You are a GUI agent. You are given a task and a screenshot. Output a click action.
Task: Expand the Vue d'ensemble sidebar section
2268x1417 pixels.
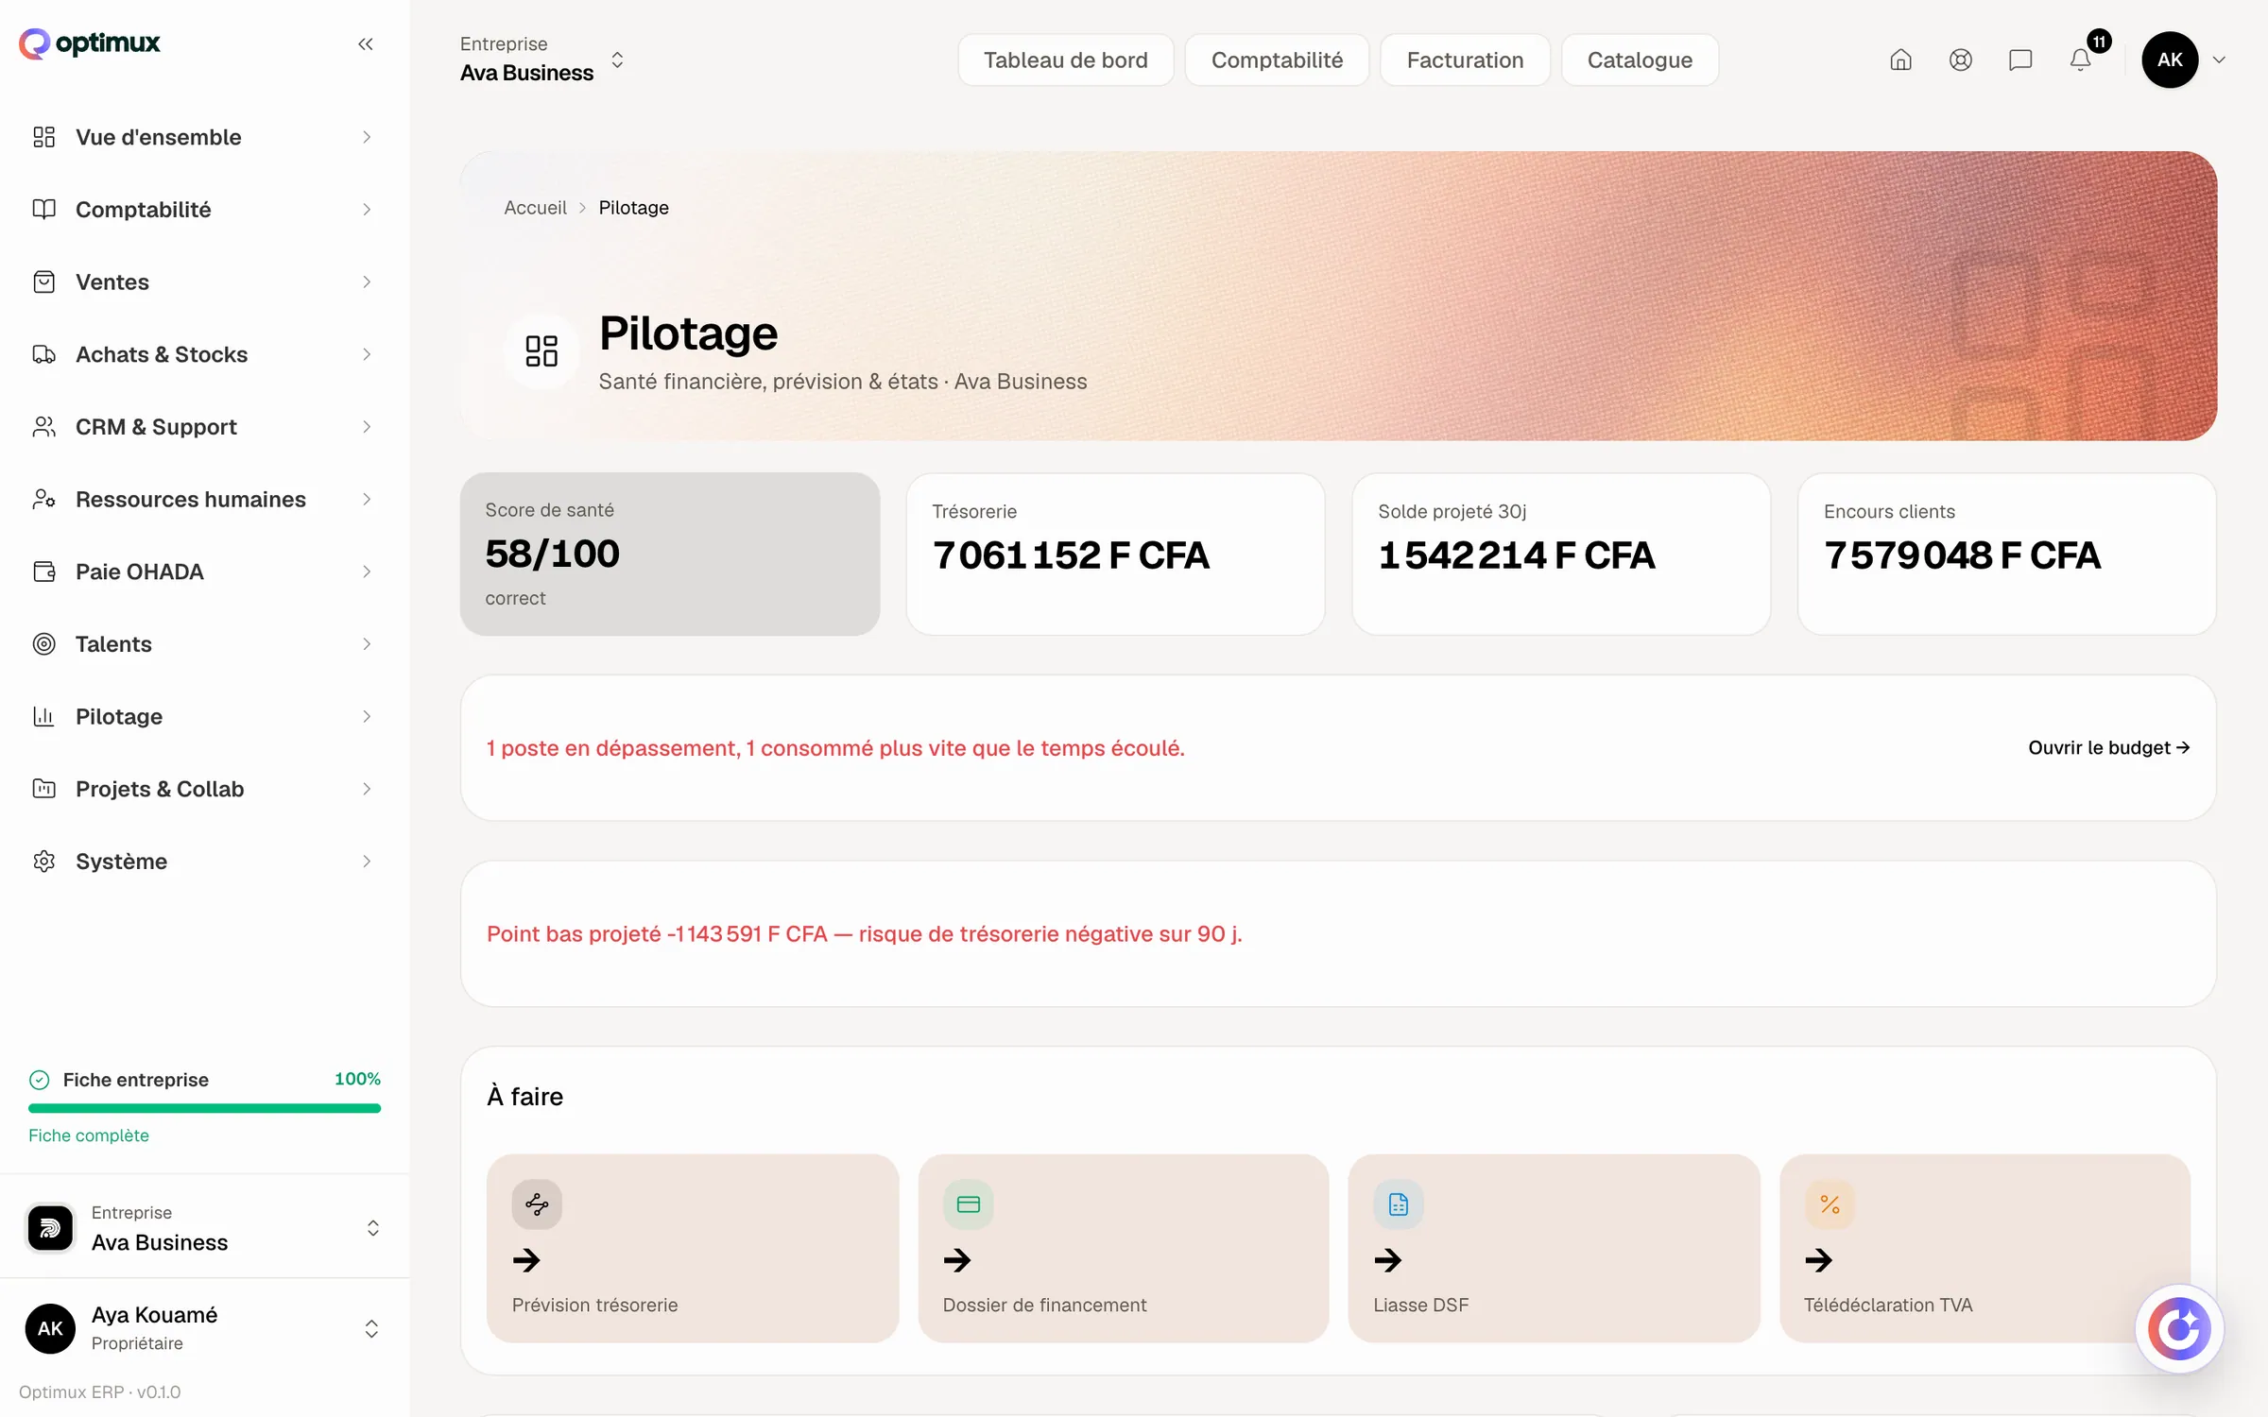[x=204, y=137]
